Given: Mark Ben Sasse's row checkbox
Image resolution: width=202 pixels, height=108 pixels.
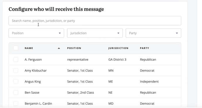Looking at the screenshot, I should click(16, 92).
